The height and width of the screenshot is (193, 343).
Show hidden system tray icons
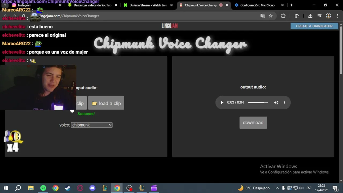277,188
